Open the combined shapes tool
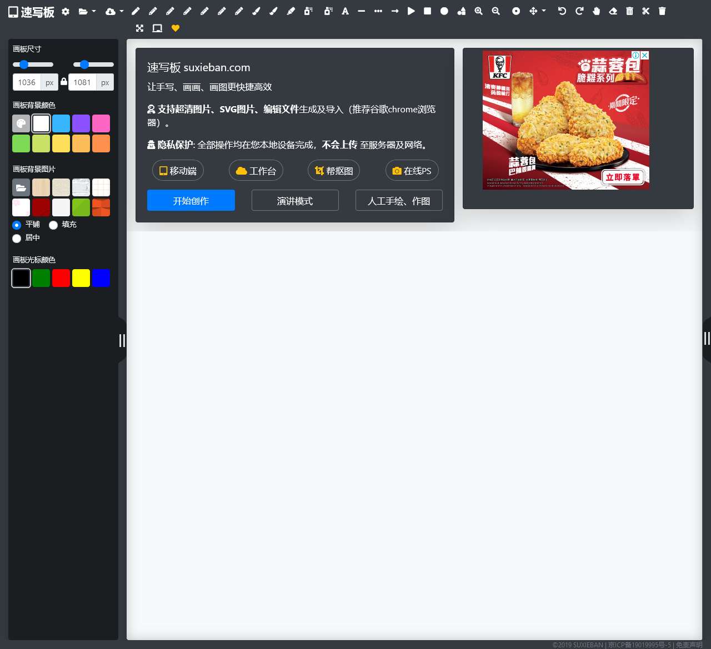The width and height of the screenshot is (711, 649). [x=461, y=11]
